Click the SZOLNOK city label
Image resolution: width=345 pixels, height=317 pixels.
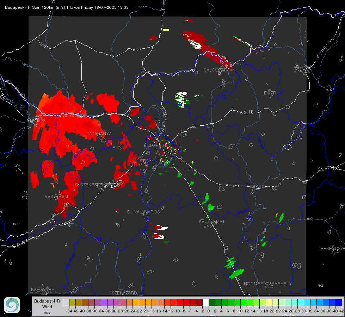[x=256, y=187]
